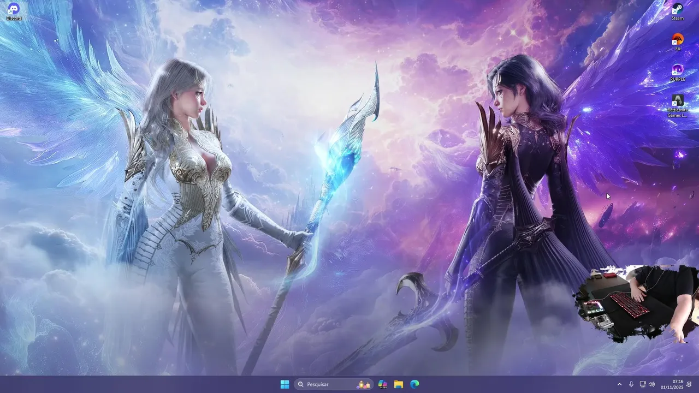This screenshot has width=699, height=393.
Task: Open the Steam desktop shortcut
Action: click(x=677, y=11)
